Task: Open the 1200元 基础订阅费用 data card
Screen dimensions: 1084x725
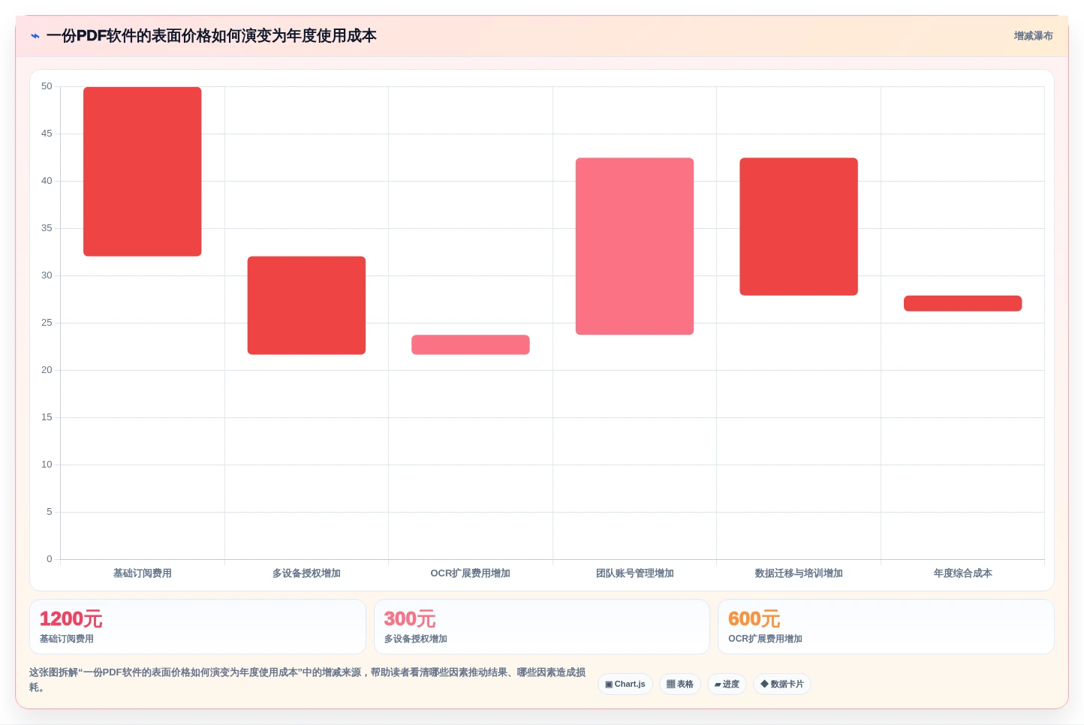Action: pyautogui.click(x=197, y=627)
